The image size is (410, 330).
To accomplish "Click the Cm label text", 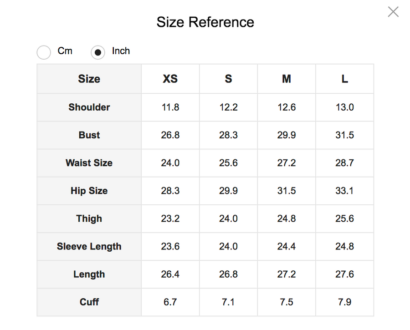I will 65,51.
